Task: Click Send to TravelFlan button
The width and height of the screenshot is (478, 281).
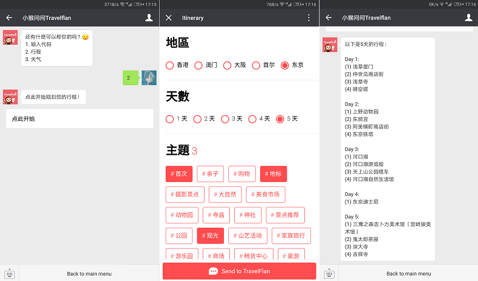Action: pyautogui.click(x=240, y=271)
